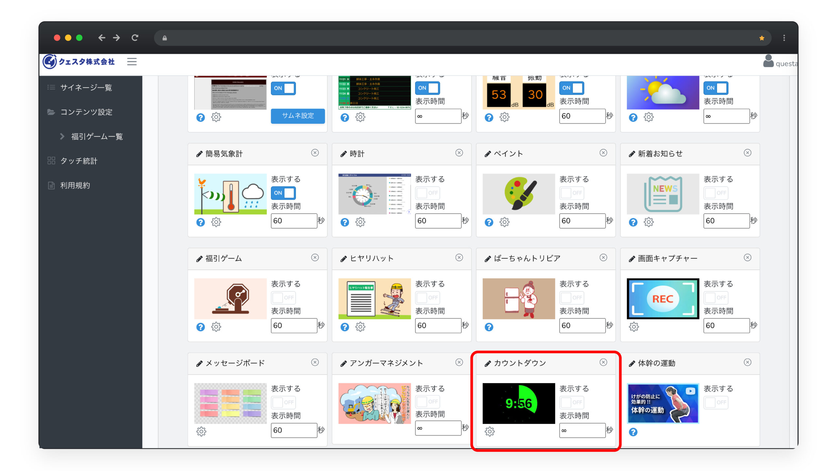
Task: Enable the 画面キャプチャー display toggle
Action: click(716, 298)
